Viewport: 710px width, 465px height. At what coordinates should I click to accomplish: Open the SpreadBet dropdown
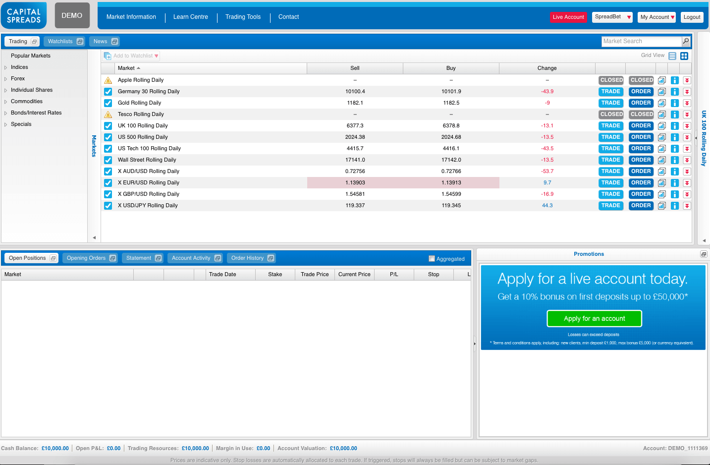point(612,17)
